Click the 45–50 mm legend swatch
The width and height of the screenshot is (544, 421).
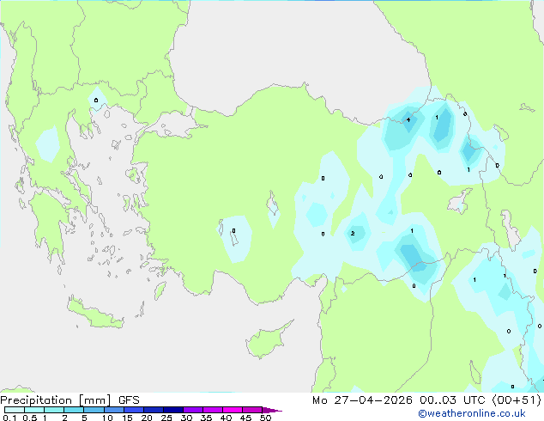252,410
